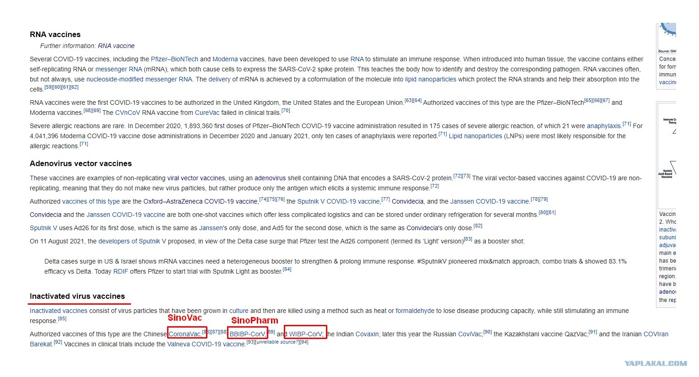
Task: Open the CoronaVac link
Action: 185,334
